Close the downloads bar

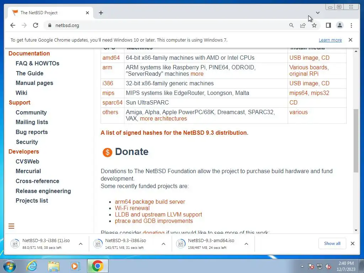pos(353,243)
